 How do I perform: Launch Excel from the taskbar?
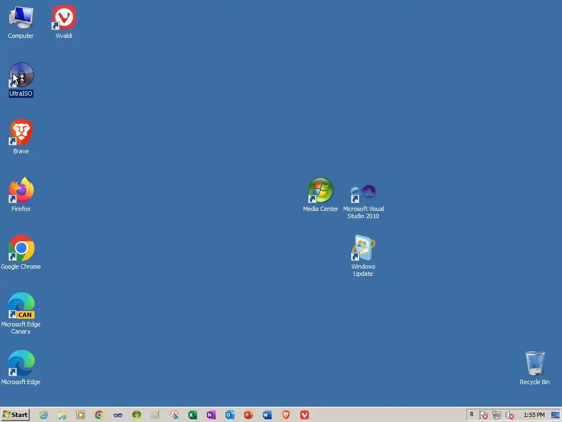[193, 415]
